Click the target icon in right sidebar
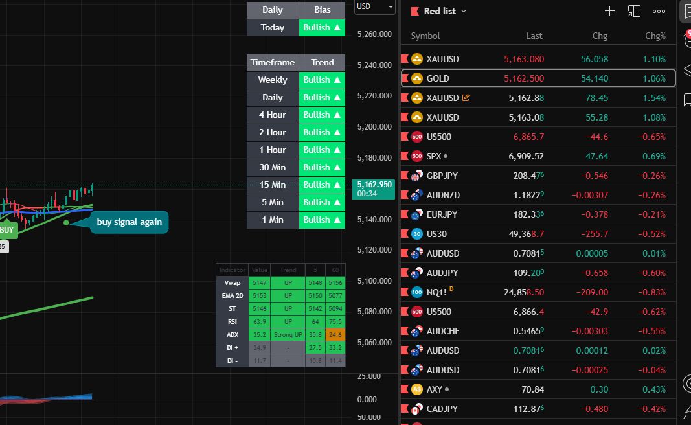 688,384
